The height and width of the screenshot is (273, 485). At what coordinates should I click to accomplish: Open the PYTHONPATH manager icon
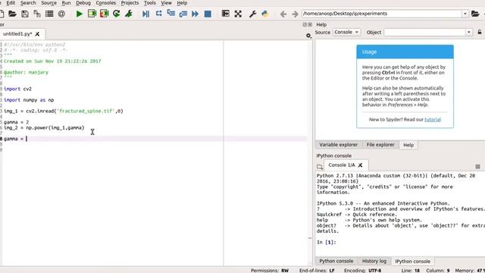264,14
